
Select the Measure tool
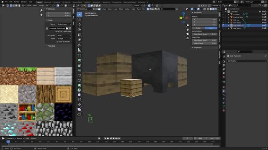[79, 50]
